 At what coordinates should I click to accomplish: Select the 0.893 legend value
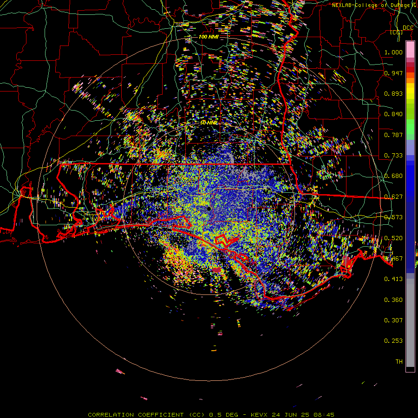(x=393, y=93)
